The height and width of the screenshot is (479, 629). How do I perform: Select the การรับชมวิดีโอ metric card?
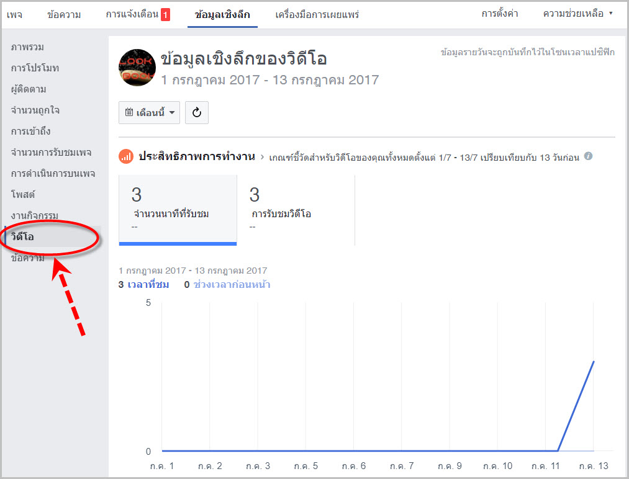296,210
